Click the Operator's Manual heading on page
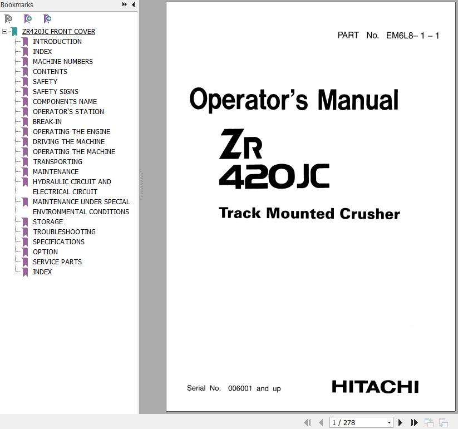Screen dimensions: 458x429 click(x=294, y=99)
